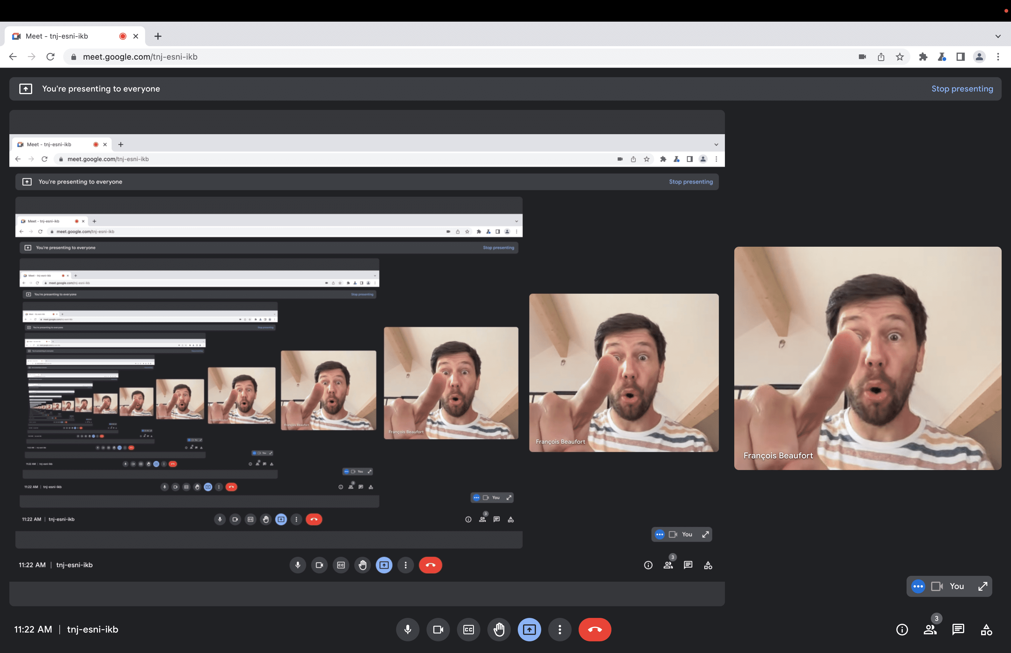Screen dimensions: 1011x653
Task: Click the end call red button icon
Action: tap(595, 629)
